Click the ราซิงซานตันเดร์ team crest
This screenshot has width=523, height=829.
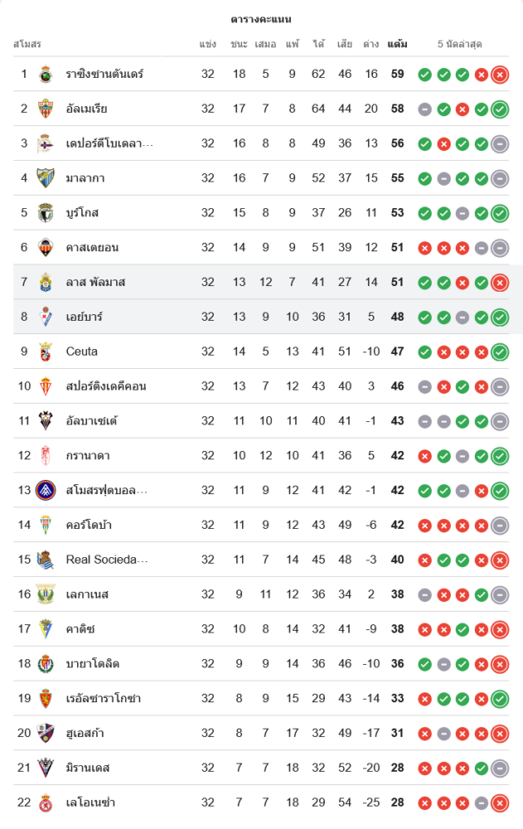pyautogui.click(x=46, y=75)
